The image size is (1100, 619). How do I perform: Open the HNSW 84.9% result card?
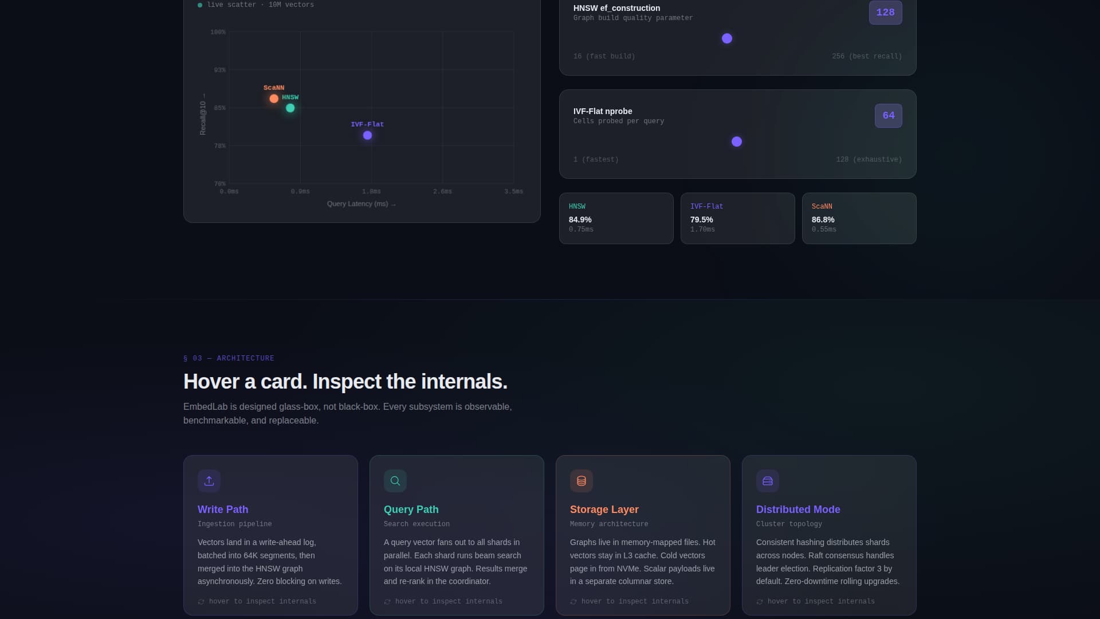[x=616, y=218]
